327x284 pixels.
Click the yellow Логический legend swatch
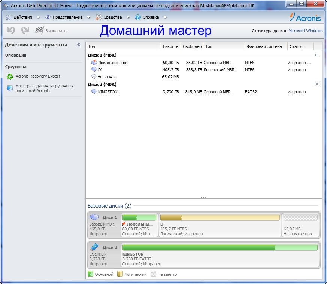tap(120, 274)
